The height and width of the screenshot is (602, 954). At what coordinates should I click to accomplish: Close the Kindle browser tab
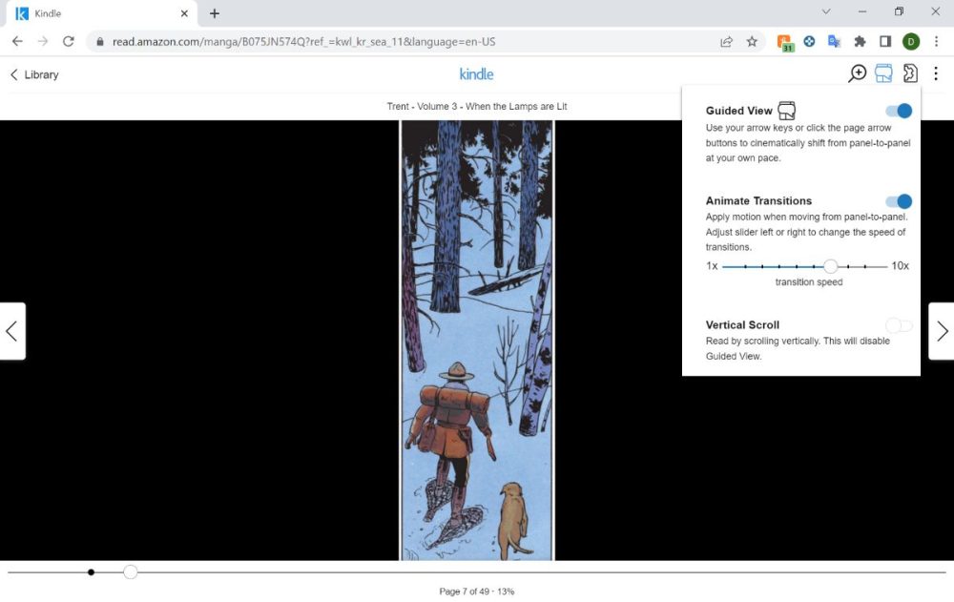coord(184,13)
